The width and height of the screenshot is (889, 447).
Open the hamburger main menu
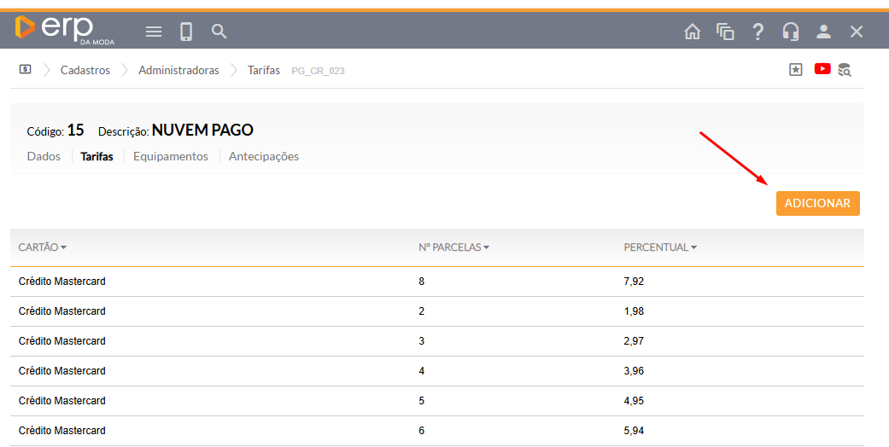(154, 32)
